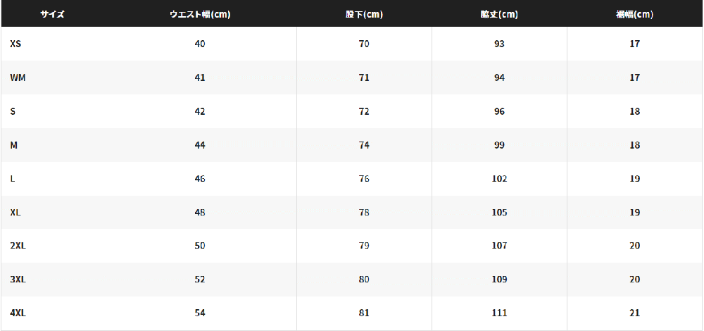704x331 pixels.
Task: Click the 股下(cm) column header
Action: 364,14
